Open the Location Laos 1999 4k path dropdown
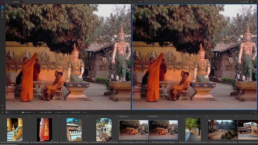Image resolution: width=258 pixels, height=145 pixels. [46, 112]
